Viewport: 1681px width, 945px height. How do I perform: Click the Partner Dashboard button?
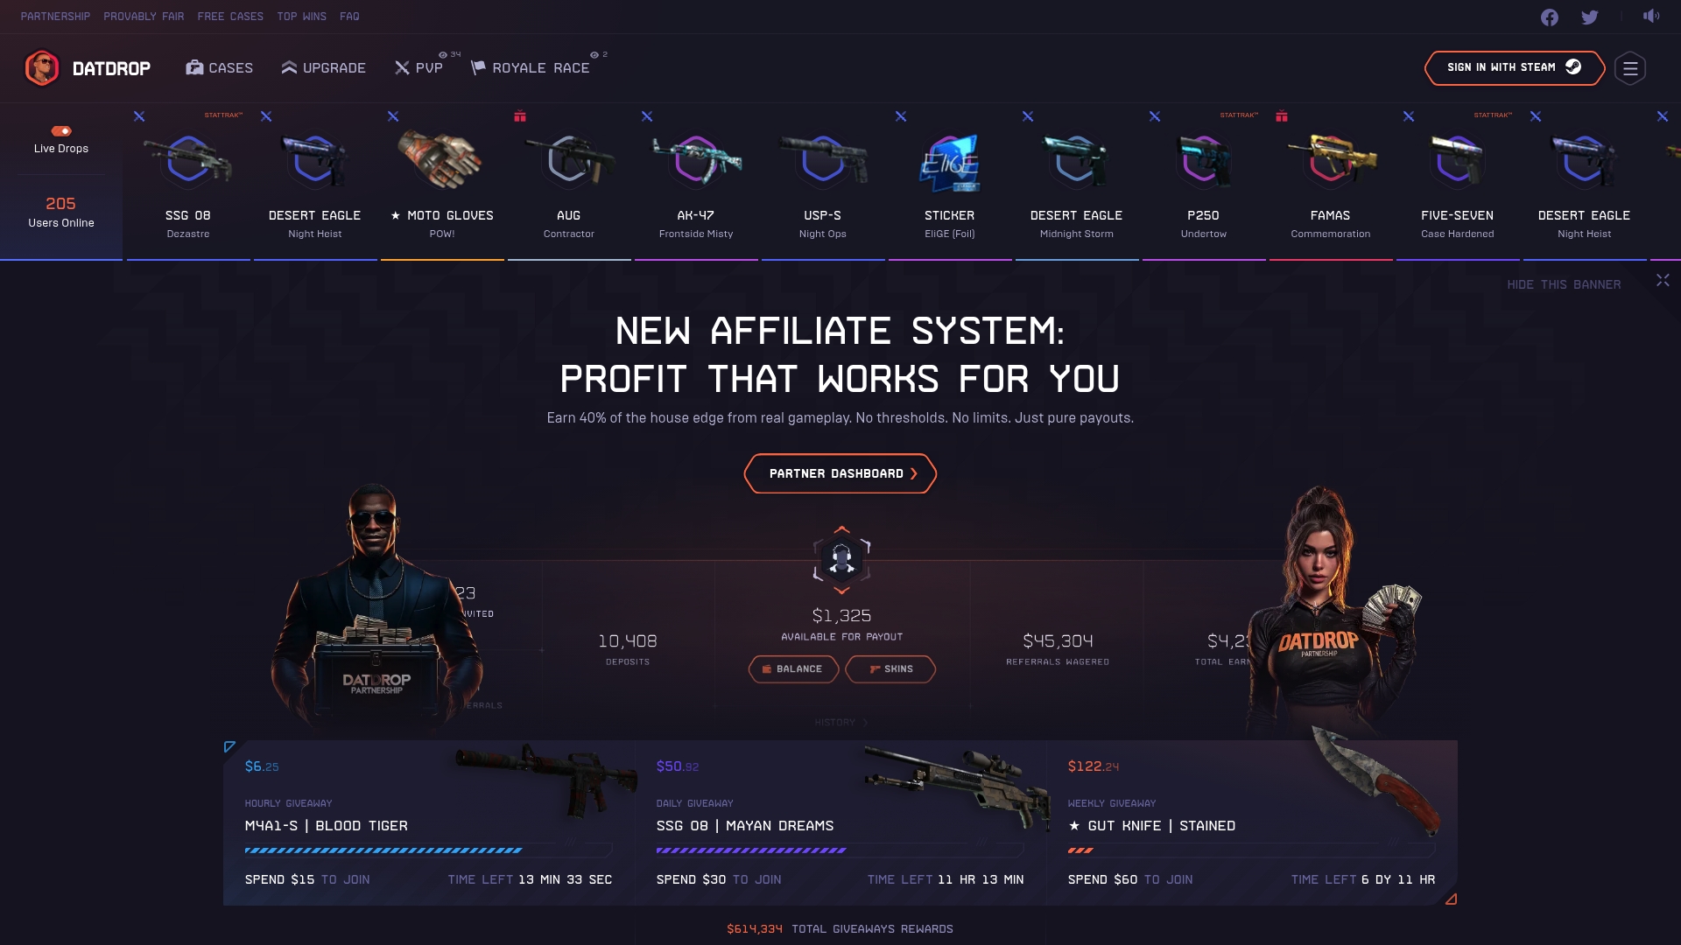pyautogui.click(x=840, y=473)
